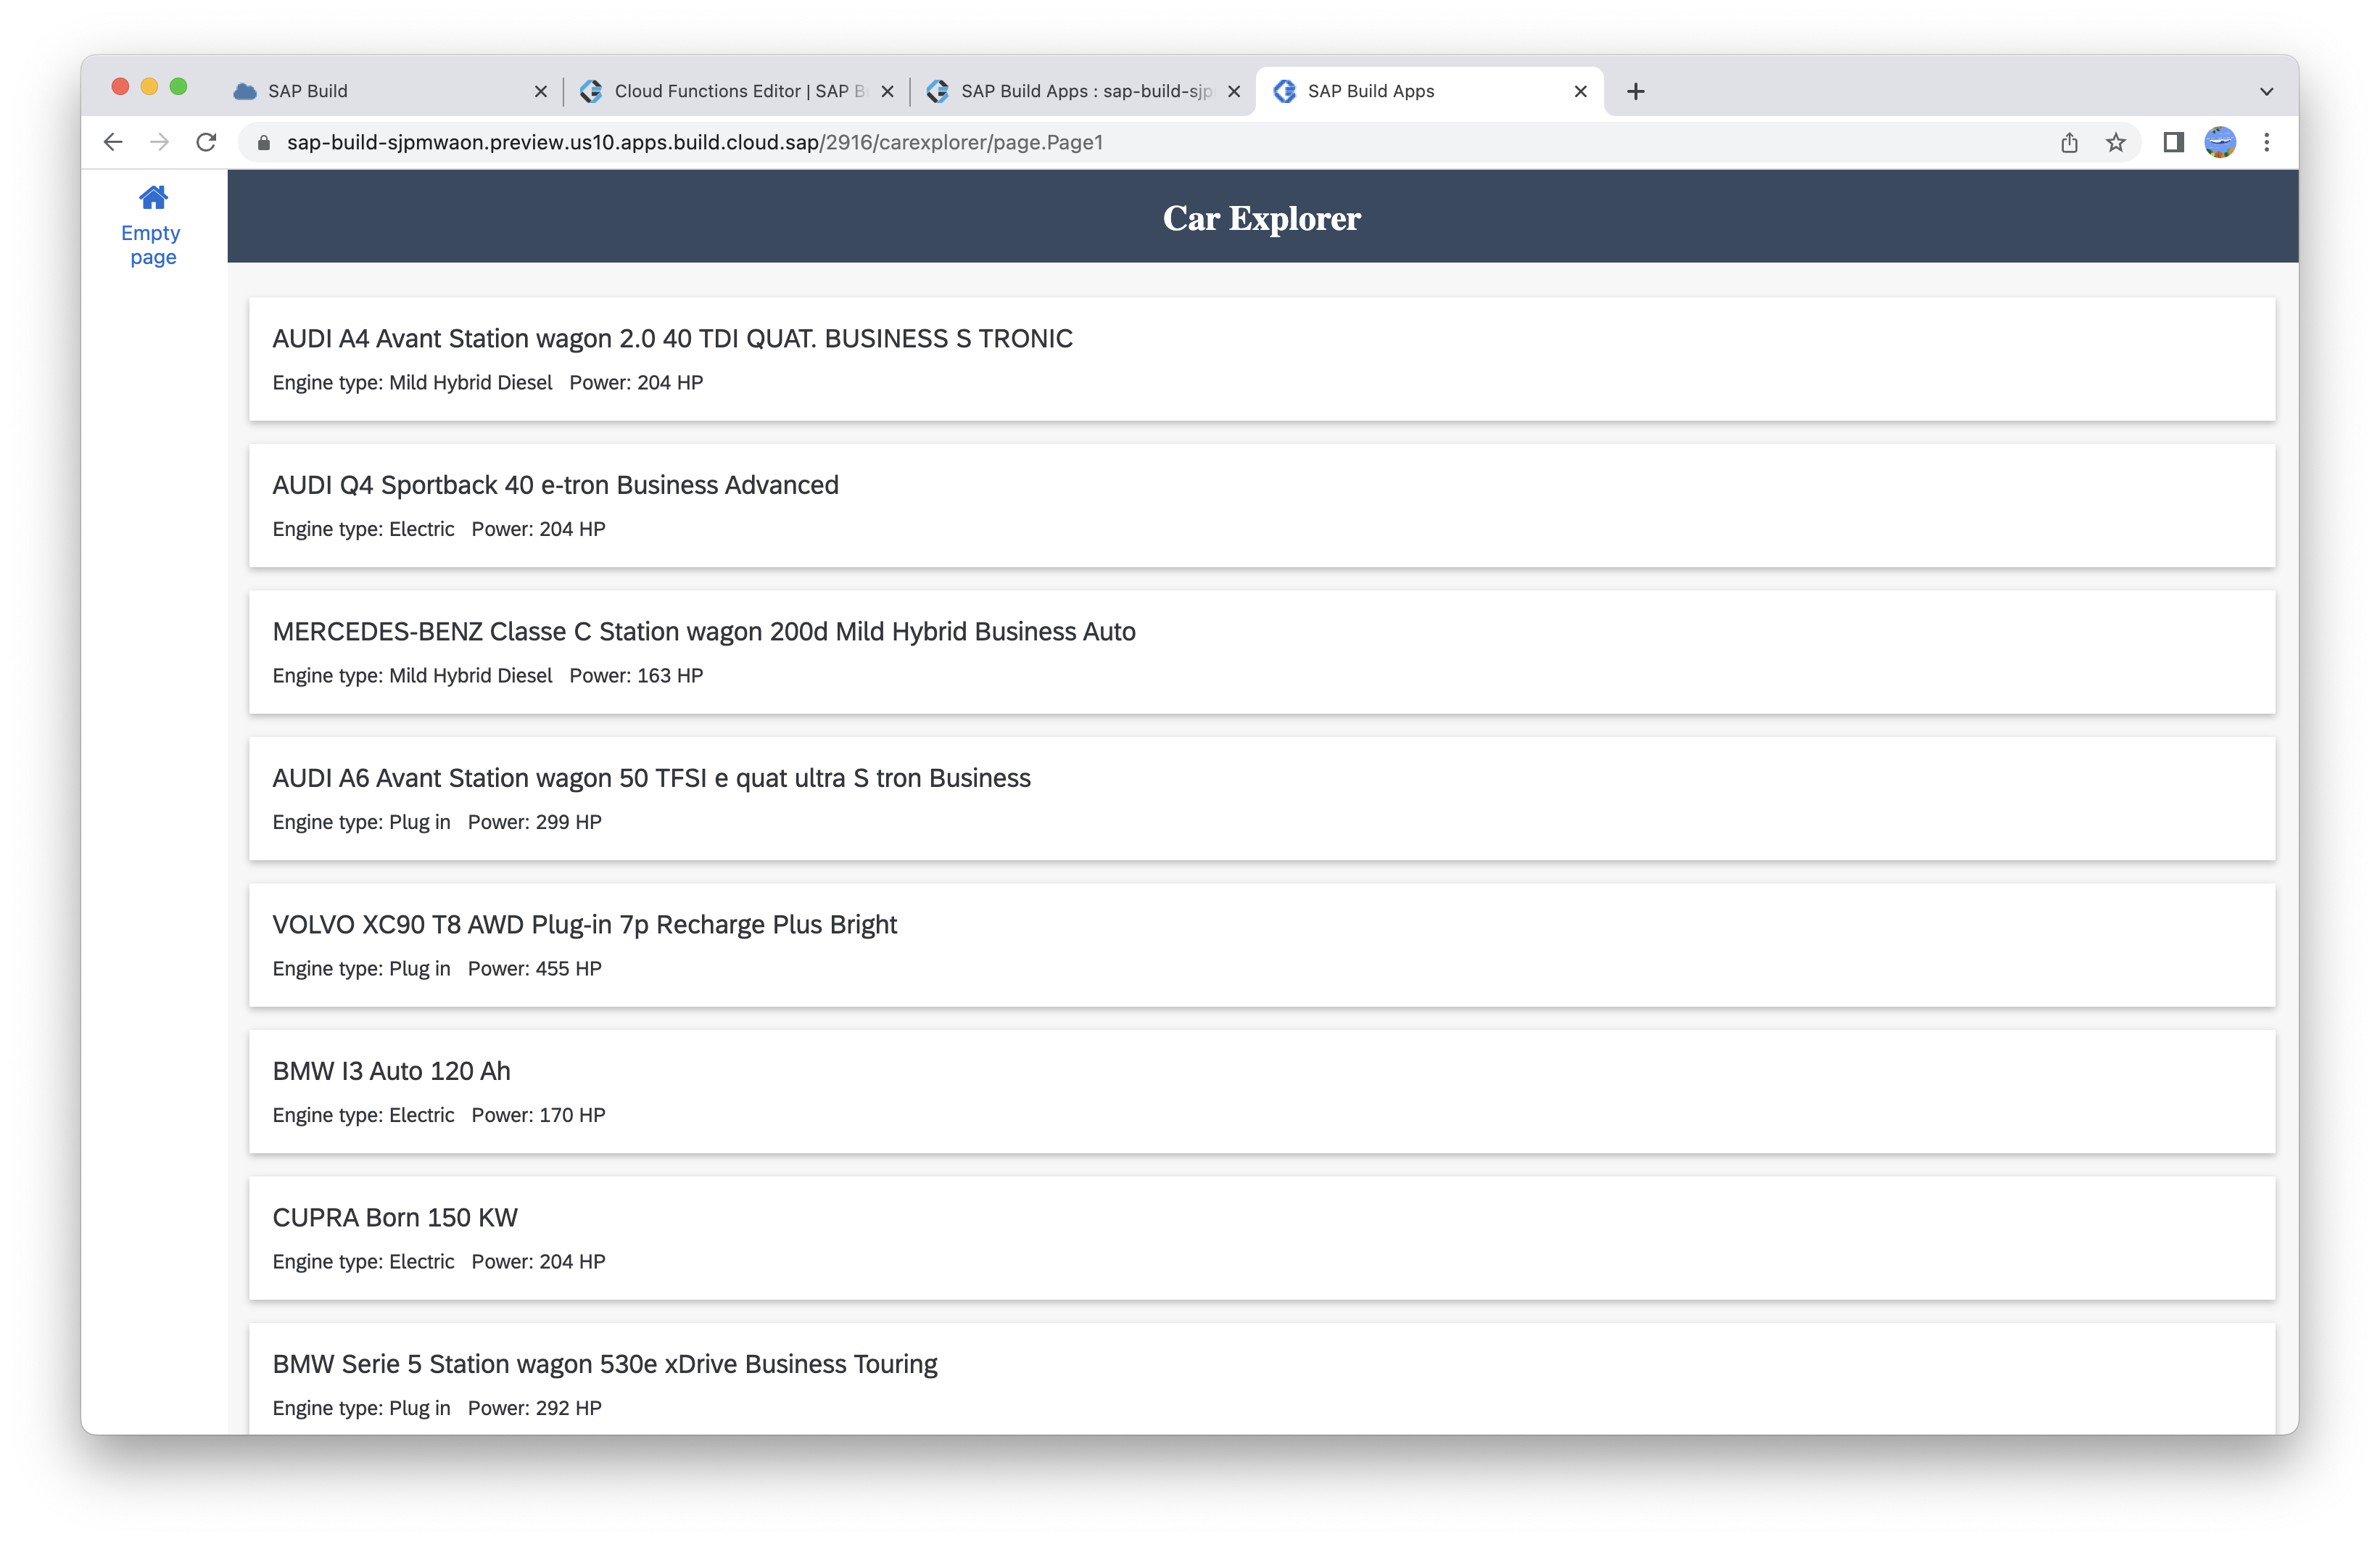Expand the tab search dropdown arrow
The image size is (2380, 1542).
2266,91
